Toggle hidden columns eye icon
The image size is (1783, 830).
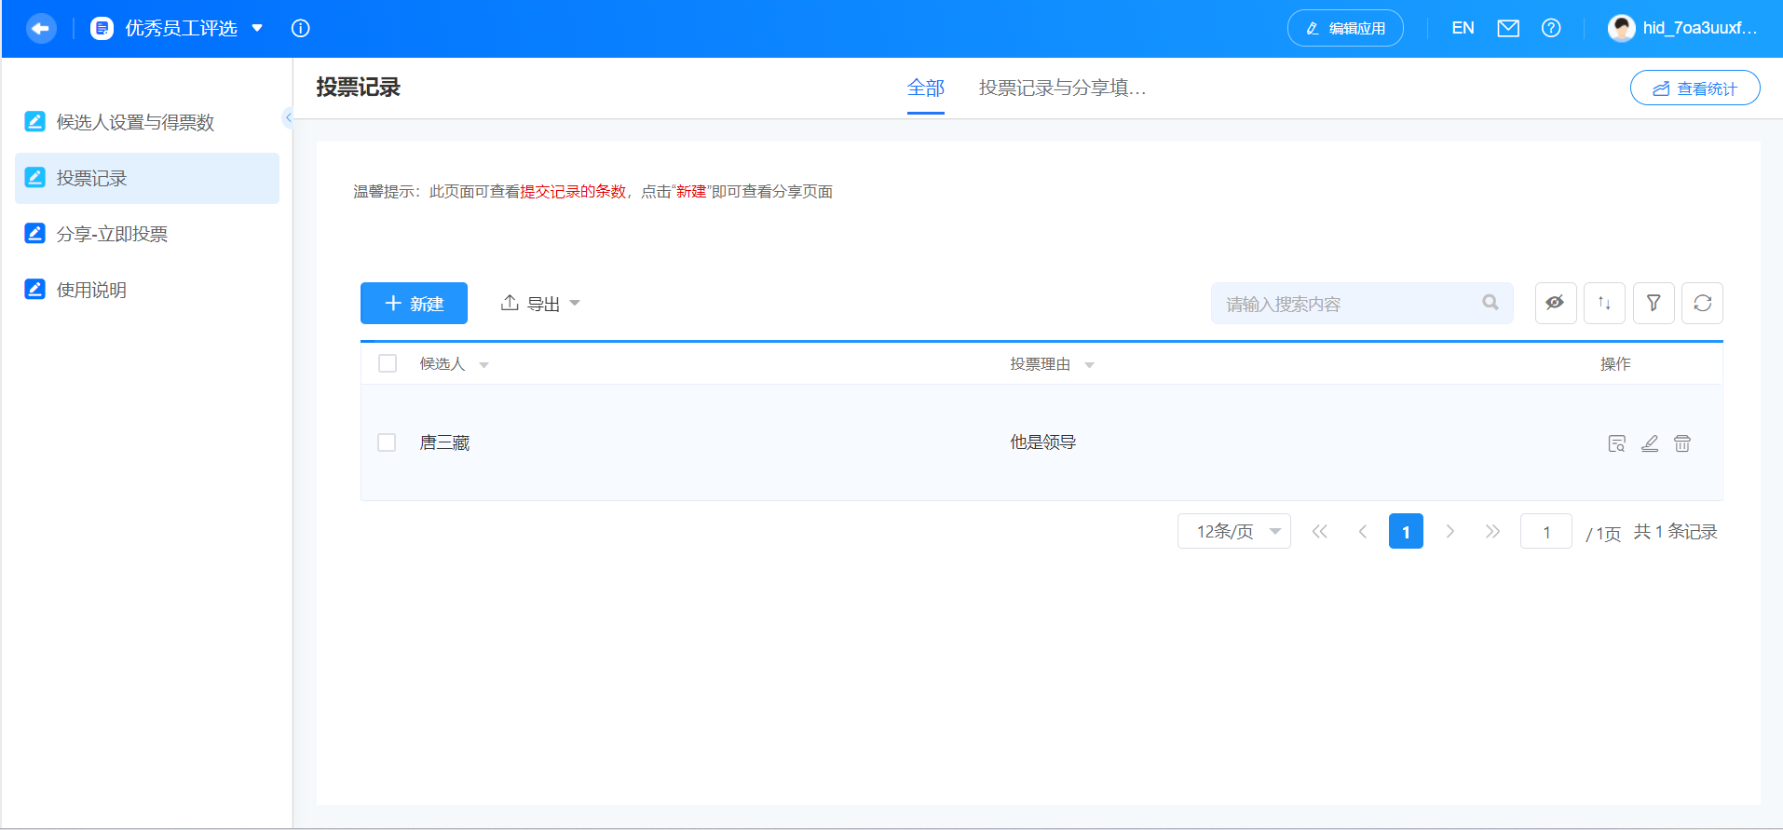coord(1556,303)
